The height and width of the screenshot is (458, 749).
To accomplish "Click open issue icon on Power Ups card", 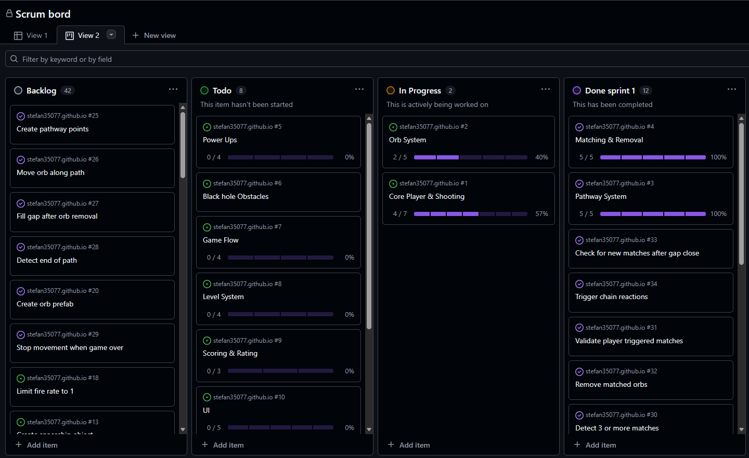I will click(207, 127).
